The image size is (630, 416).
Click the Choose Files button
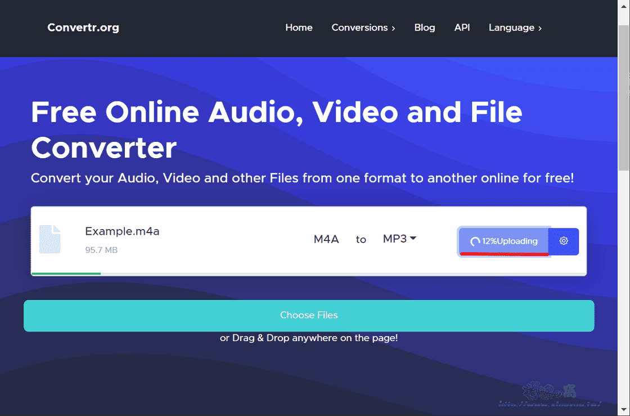[309, 316]
